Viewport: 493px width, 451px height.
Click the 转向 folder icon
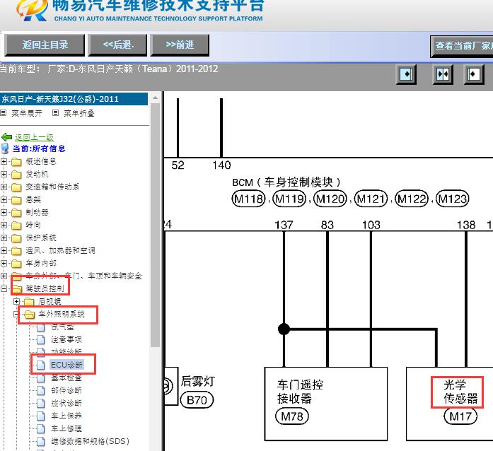16,225
